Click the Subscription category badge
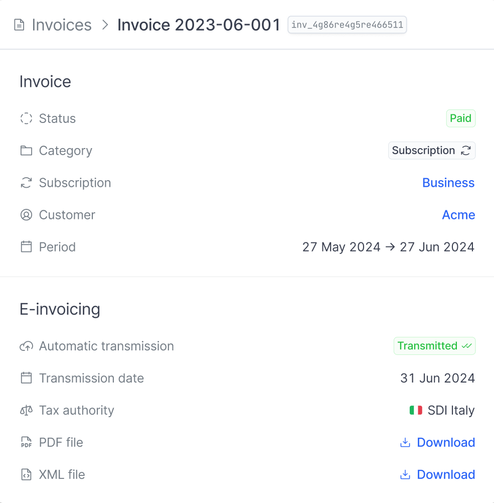Image resolution: width=494 pixels, height=503 pixels. [431, 151]
